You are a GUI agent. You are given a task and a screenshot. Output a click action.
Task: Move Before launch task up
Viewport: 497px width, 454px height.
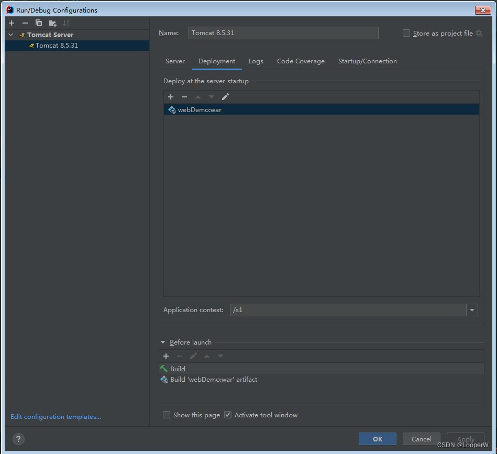point(207,356)
